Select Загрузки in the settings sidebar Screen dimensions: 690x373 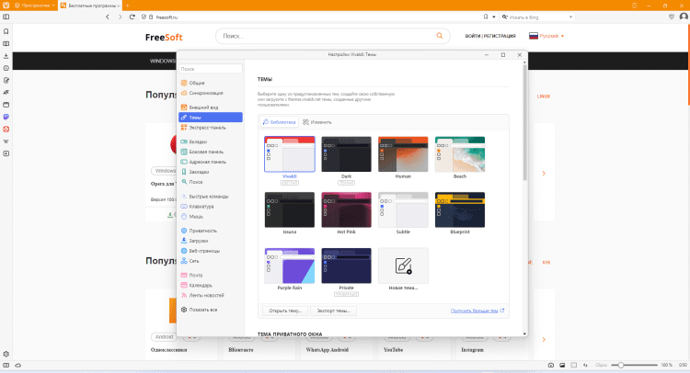[x=211, y=241]
